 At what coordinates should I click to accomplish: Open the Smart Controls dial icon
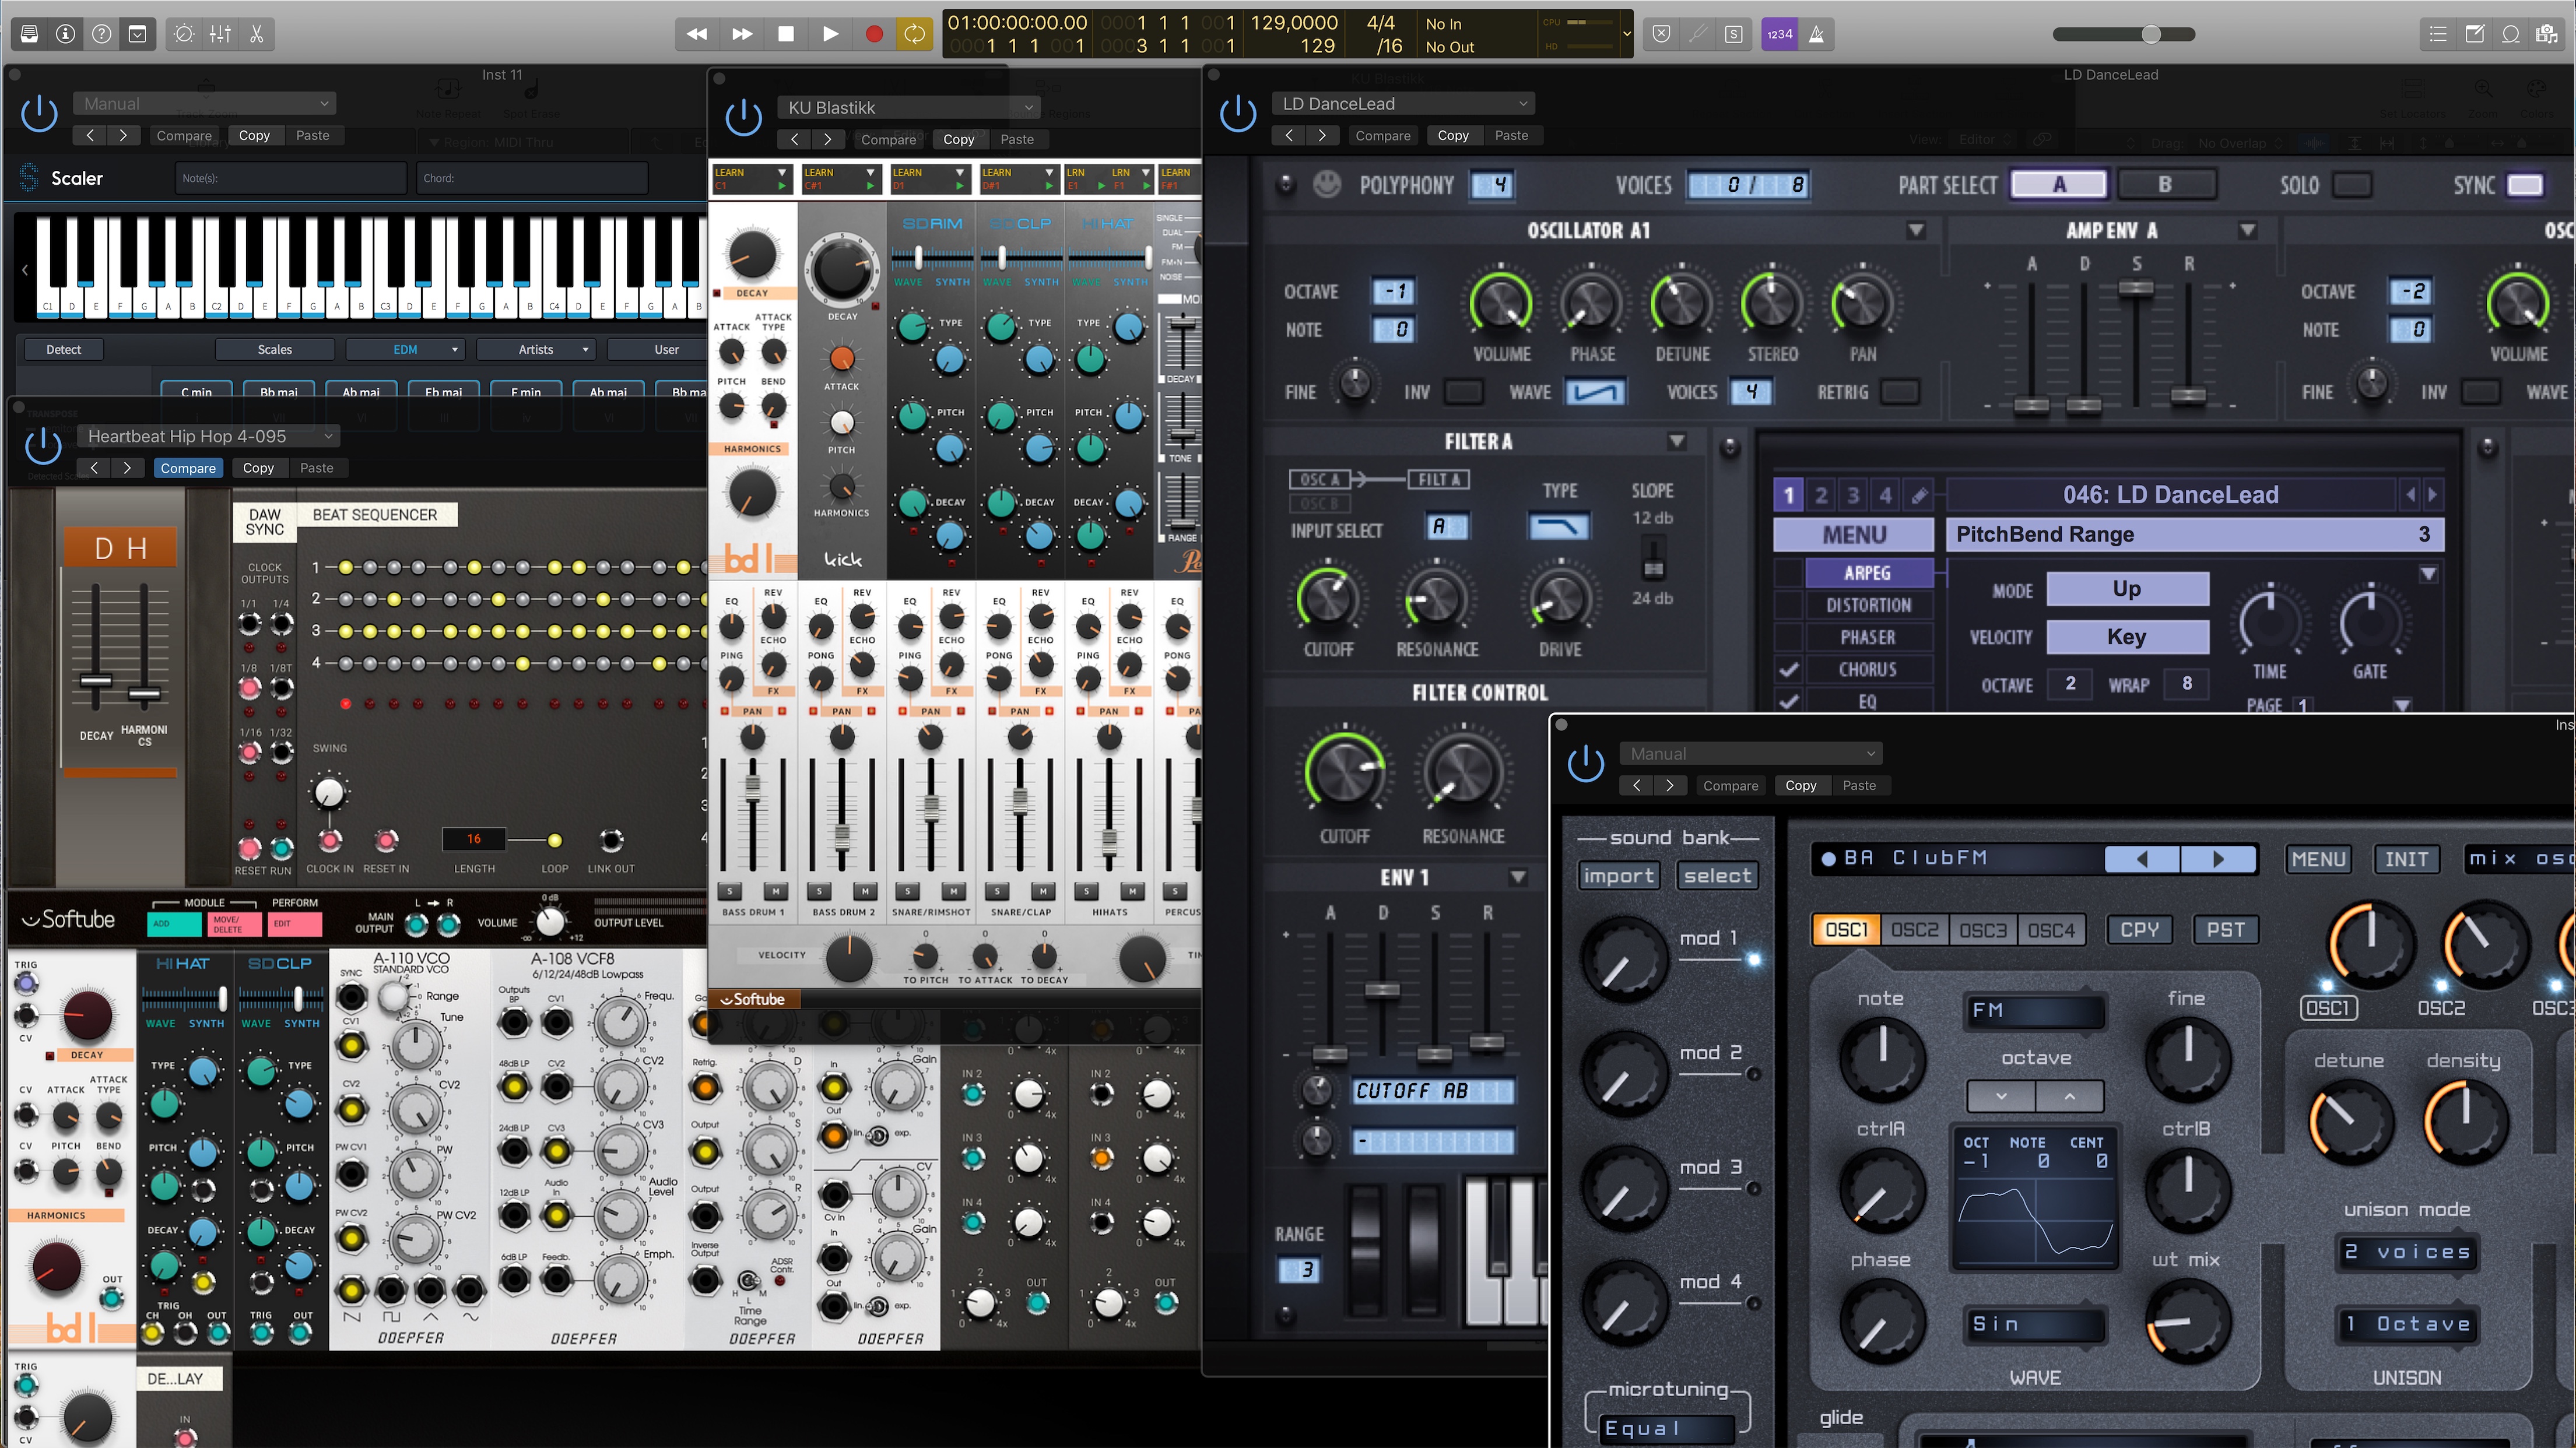(x=184, y=34)
